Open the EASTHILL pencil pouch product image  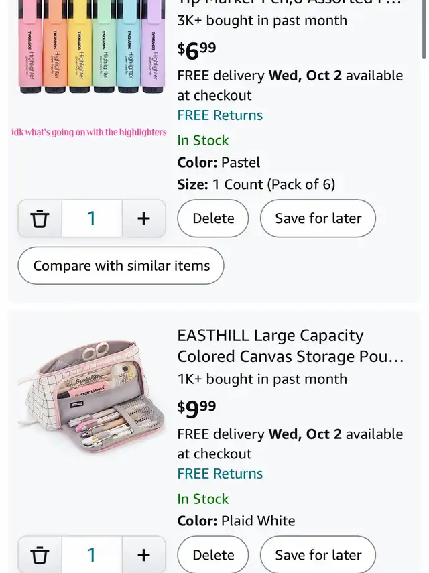click(91, 398)
